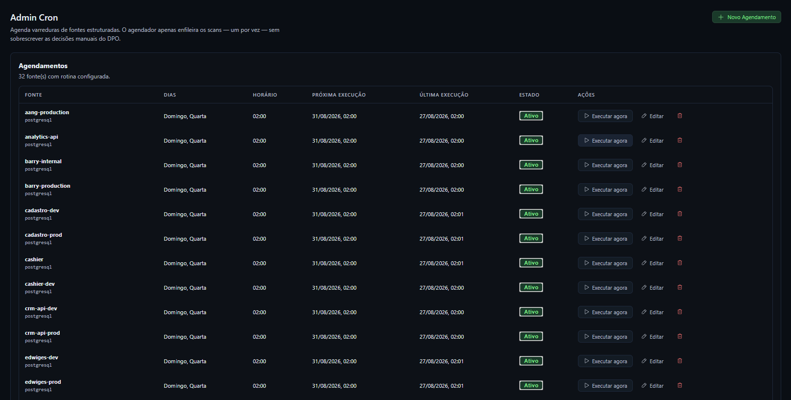Click the Estado column header
791x400 pixels.
click(529, 95)
